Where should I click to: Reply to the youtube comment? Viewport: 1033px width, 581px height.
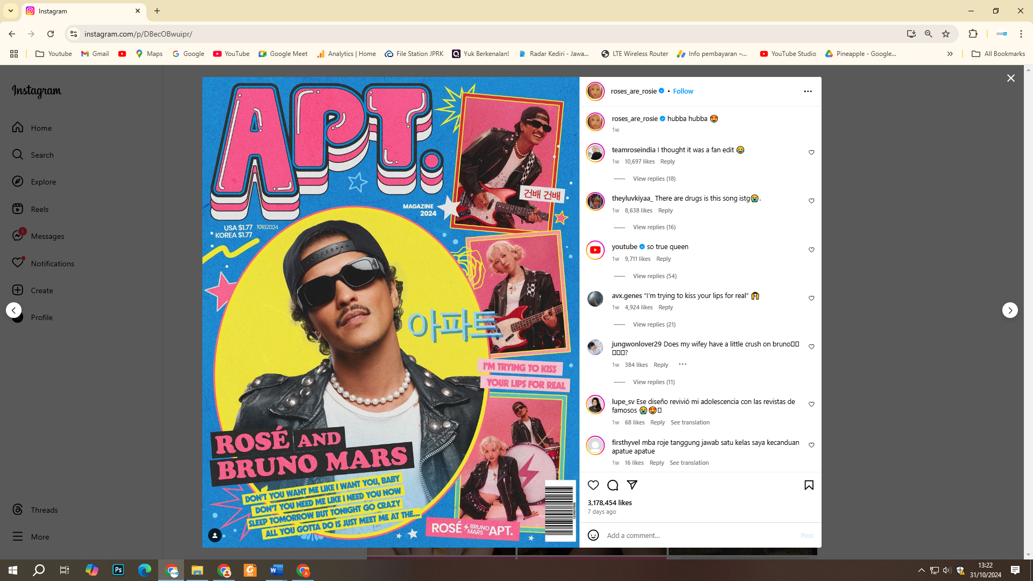pyautogui.click(x=663, y=259)
